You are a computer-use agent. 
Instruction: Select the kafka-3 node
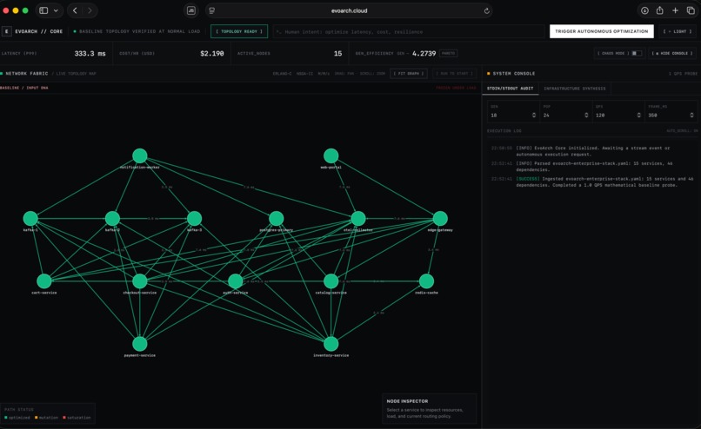coord(194,218)
